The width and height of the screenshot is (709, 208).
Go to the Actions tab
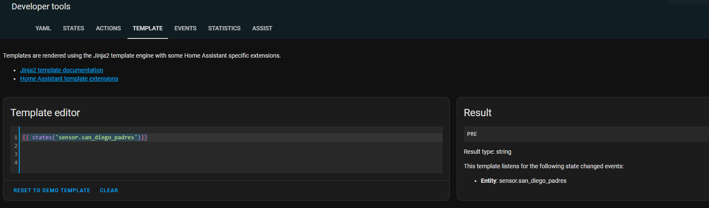(108, 28)
